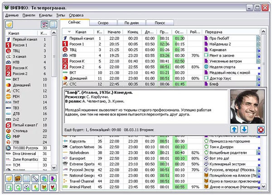Open the description icon in the Волшебные родители row
Screen dimensions: 272x195
click(258, 153)
